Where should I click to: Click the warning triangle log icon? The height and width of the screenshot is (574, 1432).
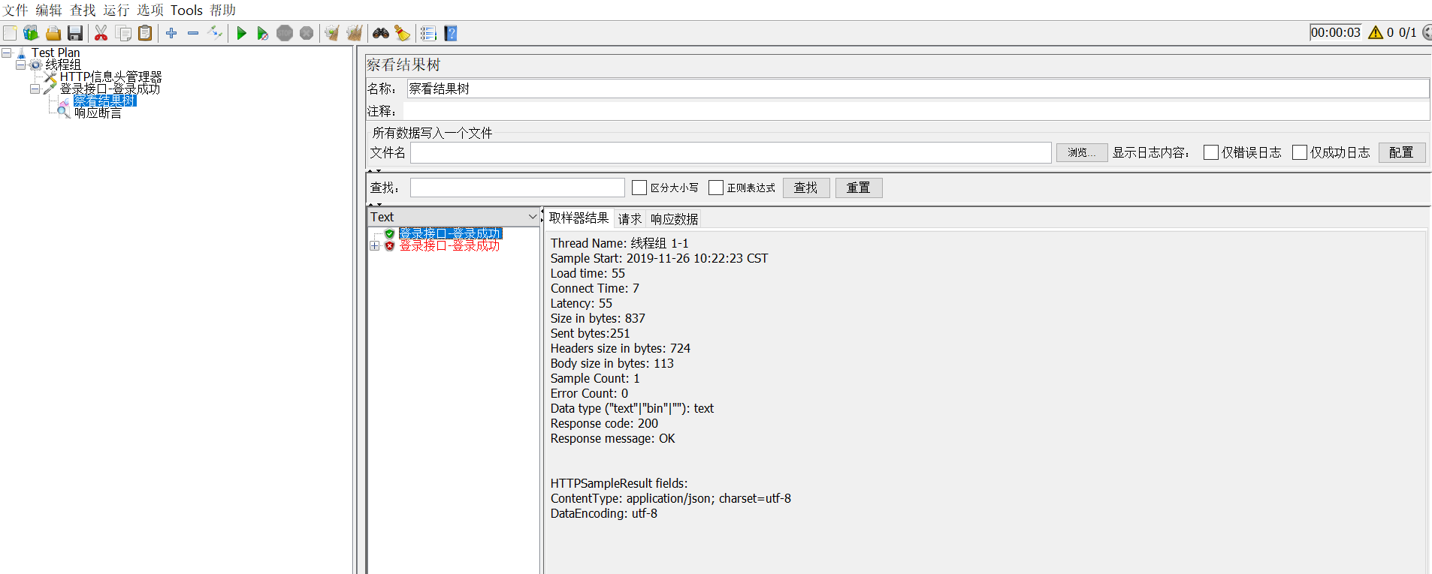pyautogui.click(x=1376, y=32)
